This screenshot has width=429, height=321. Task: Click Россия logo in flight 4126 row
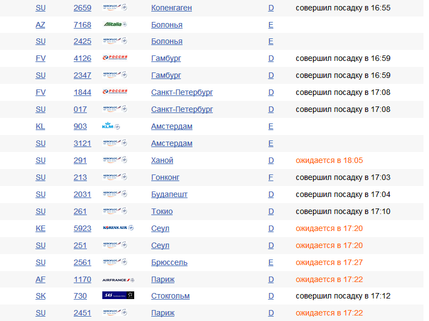[x=115, y=58]
